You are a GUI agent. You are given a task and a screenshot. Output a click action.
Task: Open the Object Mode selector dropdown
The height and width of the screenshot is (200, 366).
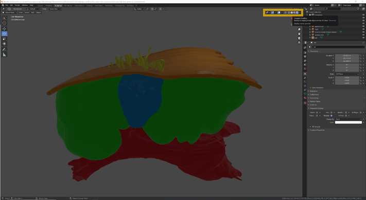[x=9, y=12]
